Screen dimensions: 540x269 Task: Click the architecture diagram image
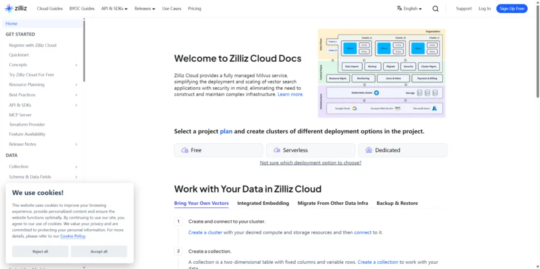point(382,73)
